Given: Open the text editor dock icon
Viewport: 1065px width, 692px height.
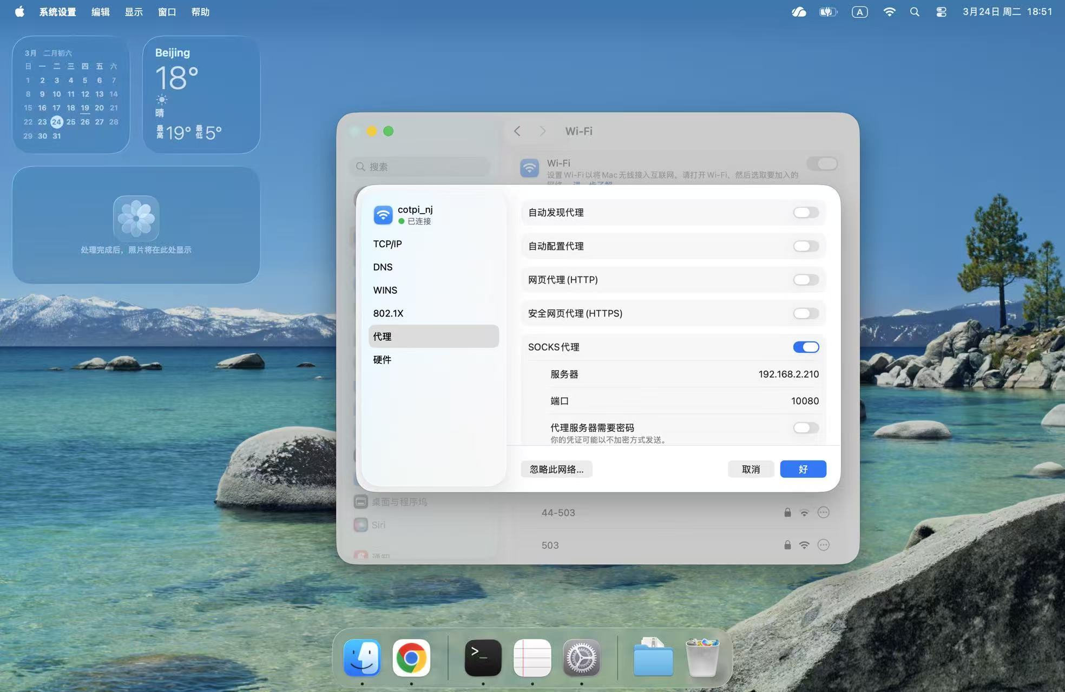Looking at the screenshot, I should pos(532,658).
